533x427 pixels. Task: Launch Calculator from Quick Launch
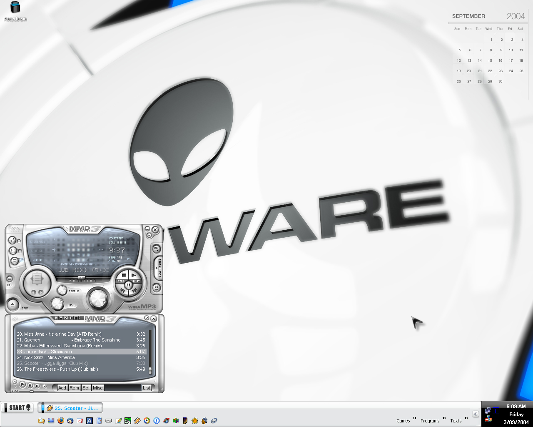pos(99,421)
